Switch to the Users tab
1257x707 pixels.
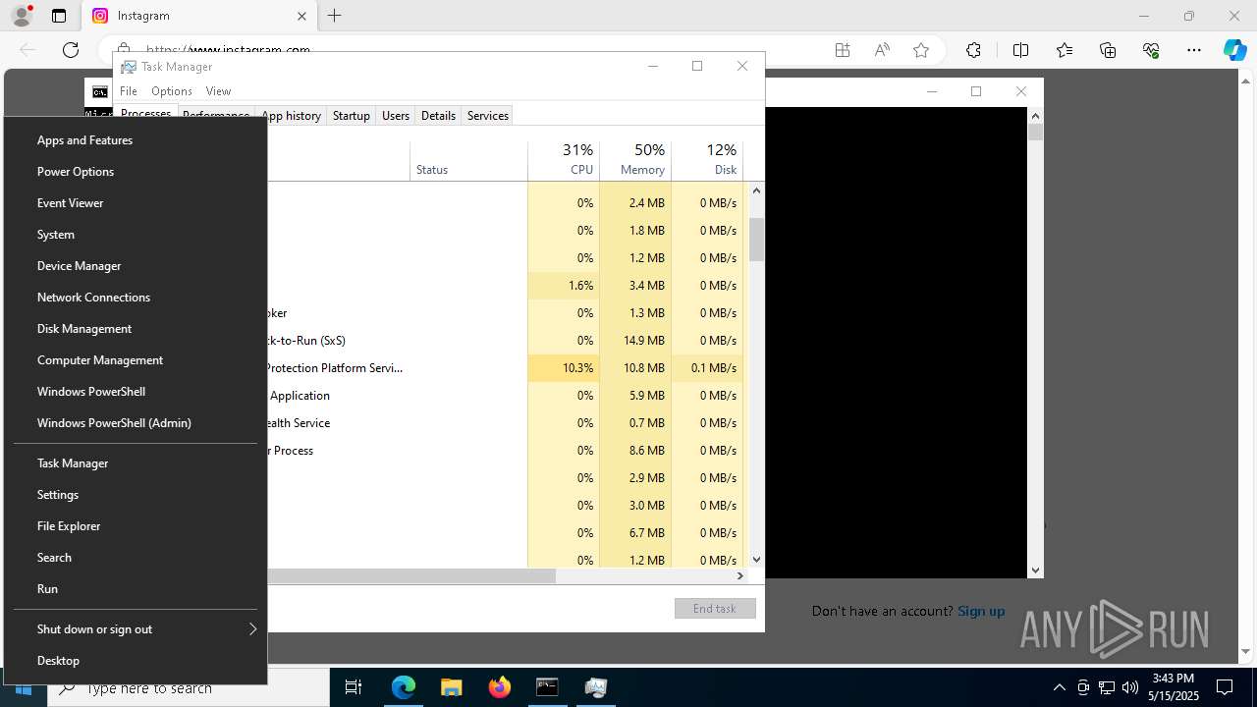(396, 116)
